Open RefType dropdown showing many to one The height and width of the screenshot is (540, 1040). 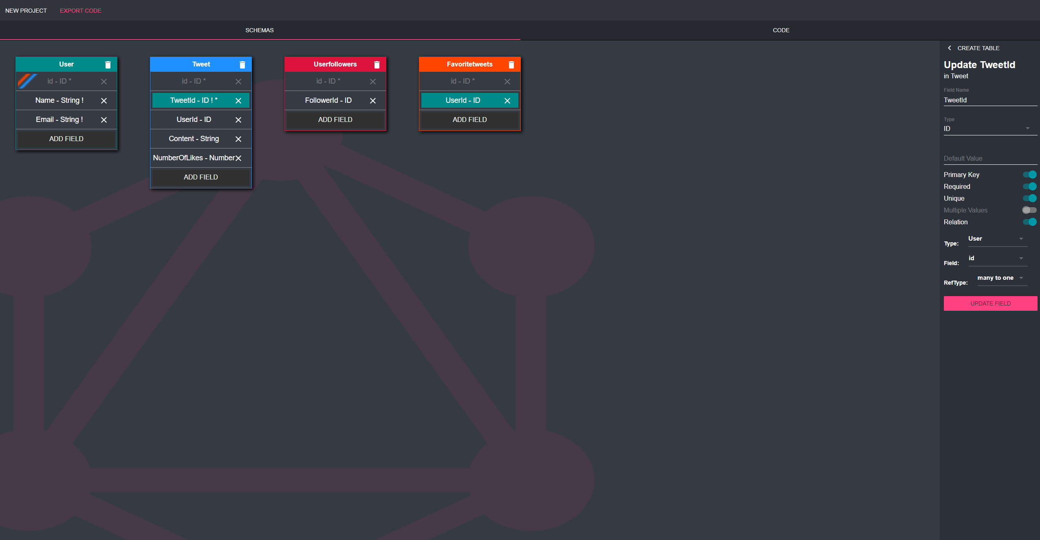tap(1001, 278)
